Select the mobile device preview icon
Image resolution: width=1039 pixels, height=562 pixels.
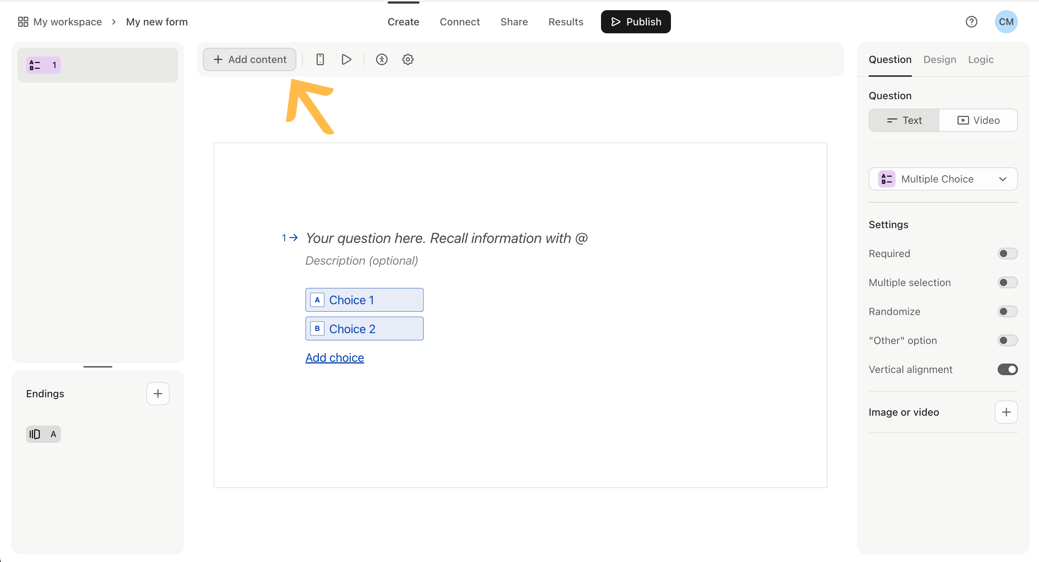(x=320, y=59)
